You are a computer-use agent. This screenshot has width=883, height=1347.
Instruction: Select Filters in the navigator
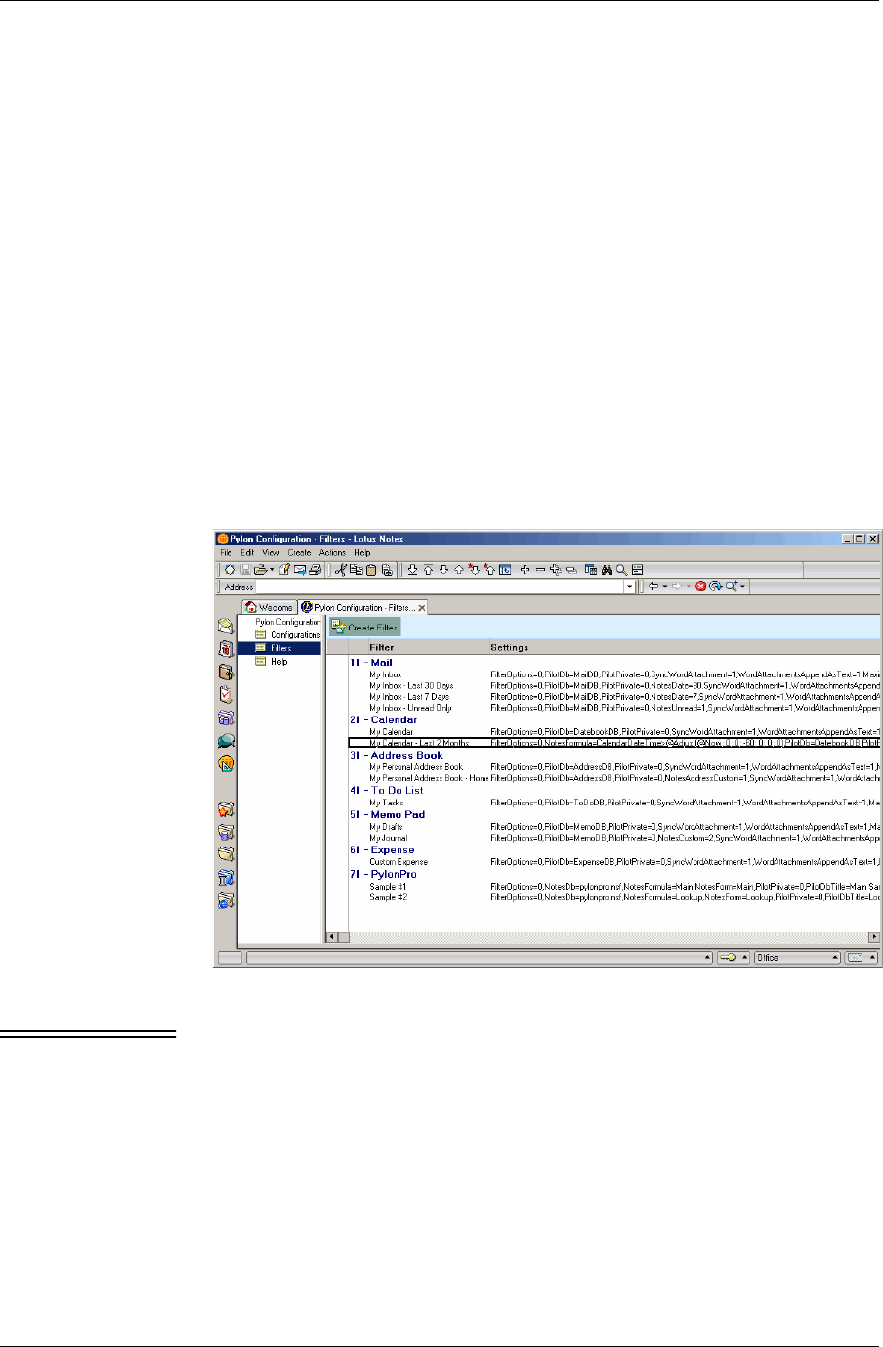click(x=280, y=648)
